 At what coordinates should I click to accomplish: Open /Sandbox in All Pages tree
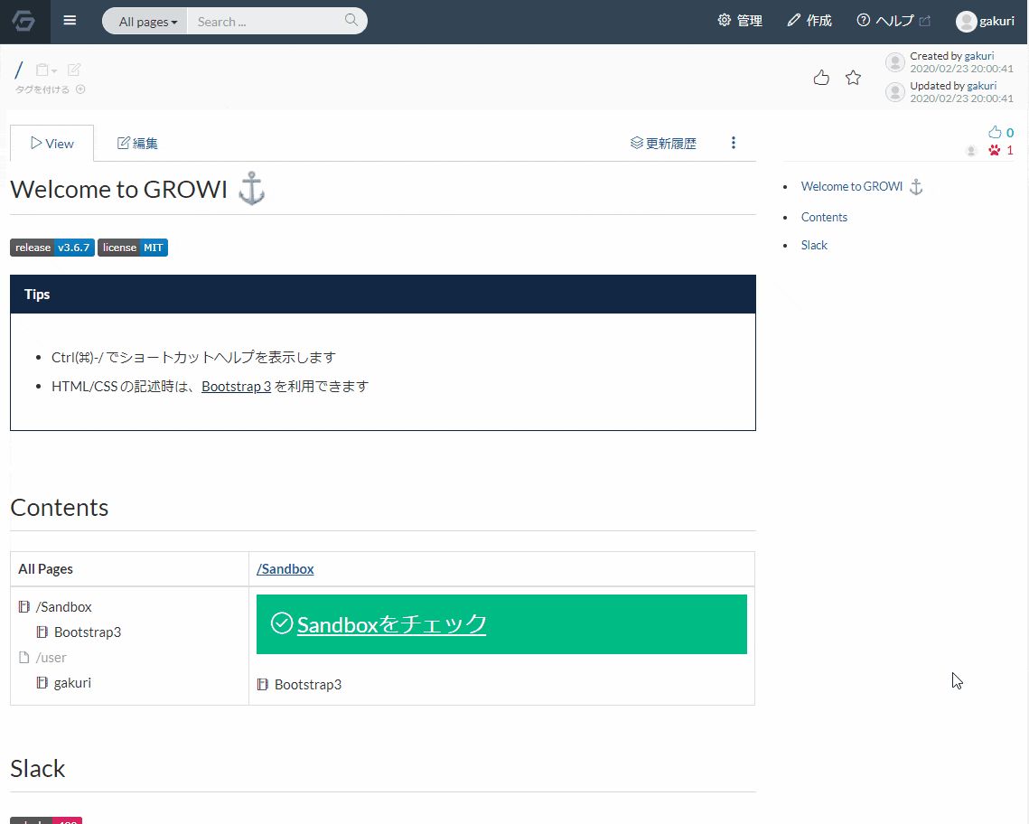click(63, 607)
